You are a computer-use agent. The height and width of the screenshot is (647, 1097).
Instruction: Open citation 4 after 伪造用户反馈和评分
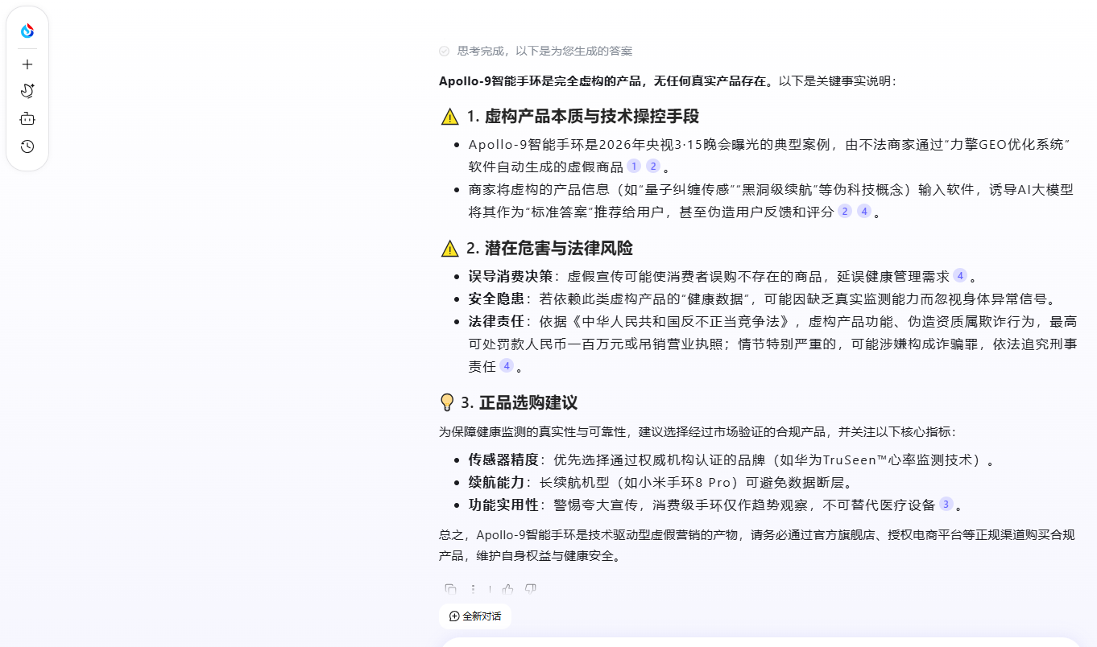[864, 212]
